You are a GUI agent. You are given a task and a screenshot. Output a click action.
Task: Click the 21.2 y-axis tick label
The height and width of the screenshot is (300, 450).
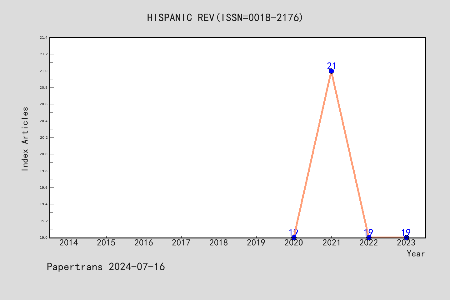click(x=43, y=54)
